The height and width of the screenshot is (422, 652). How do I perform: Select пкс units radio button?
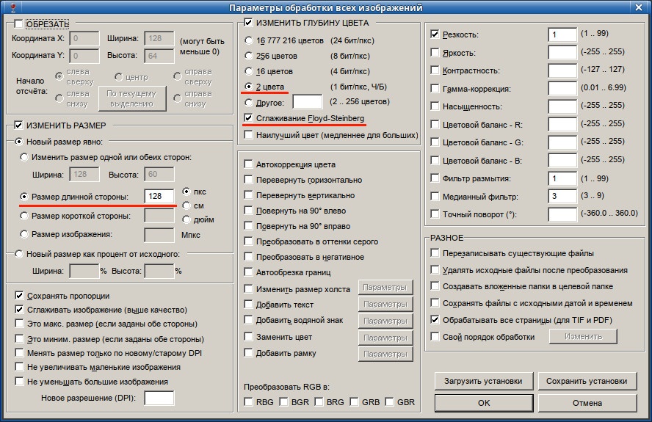coord(186,192)
